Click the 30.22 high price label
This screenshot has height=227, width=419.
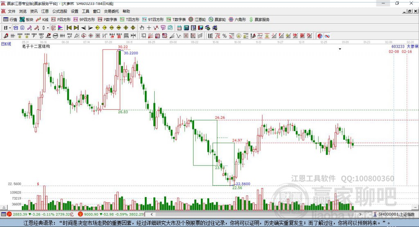point(123,47)
